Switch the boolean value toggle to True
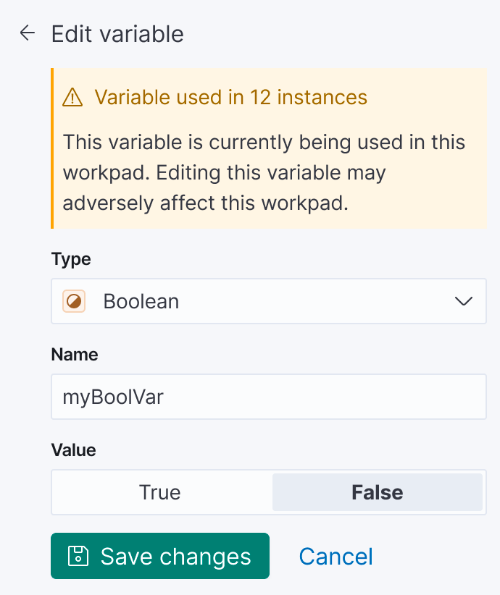 159,492
